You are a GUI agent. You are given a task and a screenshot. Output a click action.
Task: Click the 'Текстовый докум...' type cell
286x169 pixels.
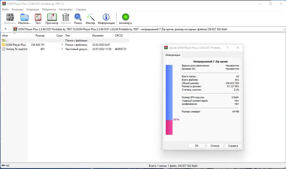pos(77,49)
